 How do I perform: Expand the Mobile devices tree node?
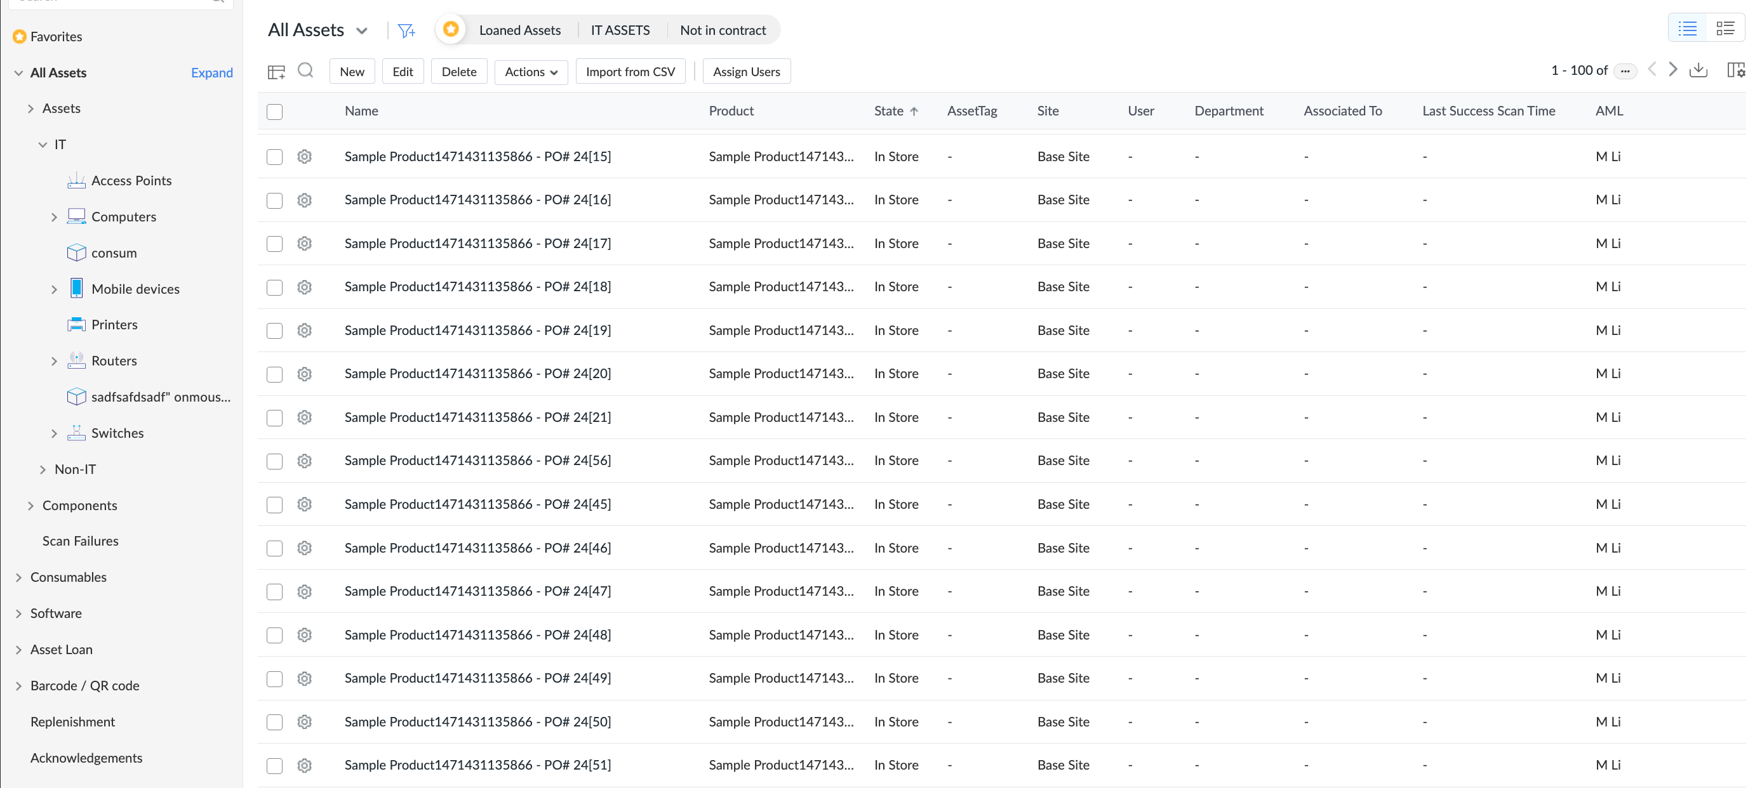(x=55, y=289)
